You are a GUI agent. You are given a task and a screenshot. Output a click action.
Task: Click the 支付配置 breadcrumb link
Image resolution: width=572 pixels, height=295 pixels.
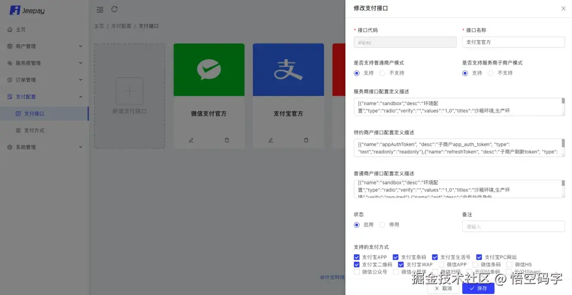pos(121,26)
